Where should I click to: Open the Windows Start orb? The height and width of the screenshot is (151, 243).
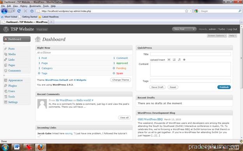click(x=5, y=147)
